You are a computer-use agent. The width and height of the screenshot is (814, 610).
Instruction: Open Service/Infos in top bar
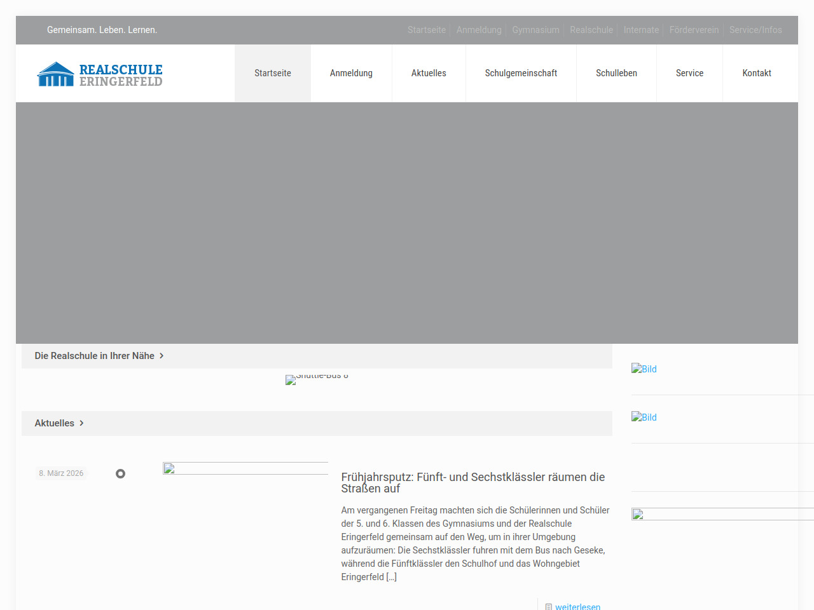755,30
